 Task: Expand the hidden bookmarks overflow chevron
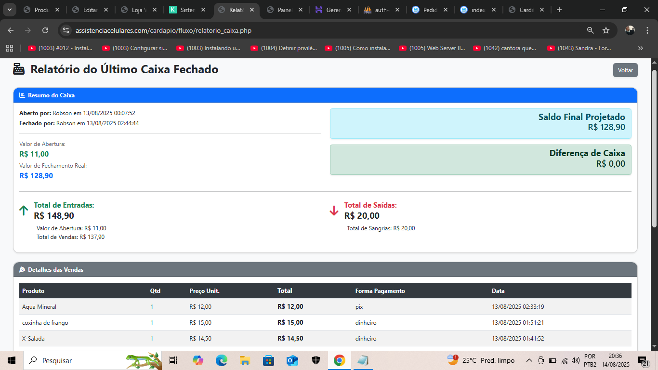640,48
